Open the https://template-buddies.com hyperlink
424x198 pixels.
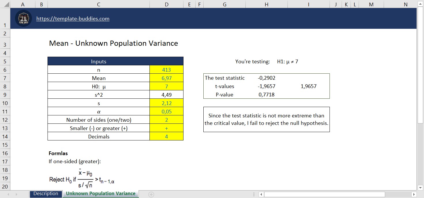pos(73,18)
